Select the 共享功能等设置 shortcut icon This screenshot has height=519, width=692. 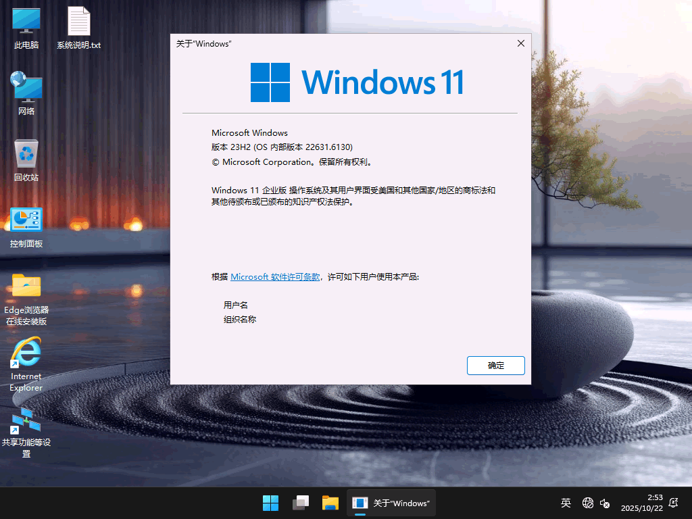(26, 432)
